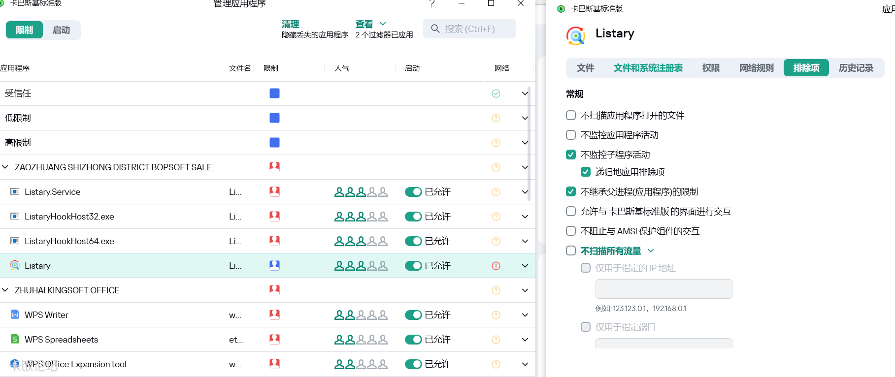Open the 文件 tab in Listary details
The image size is (895, 377).
pos(586,68)
